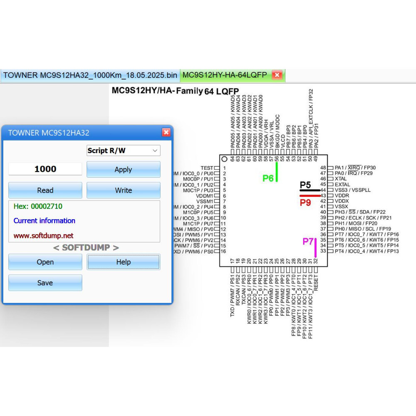Click the MC9S12HY/HA-Family 64 LQFP heading
This screenshot has width=416, height=416.
[175, 91]
